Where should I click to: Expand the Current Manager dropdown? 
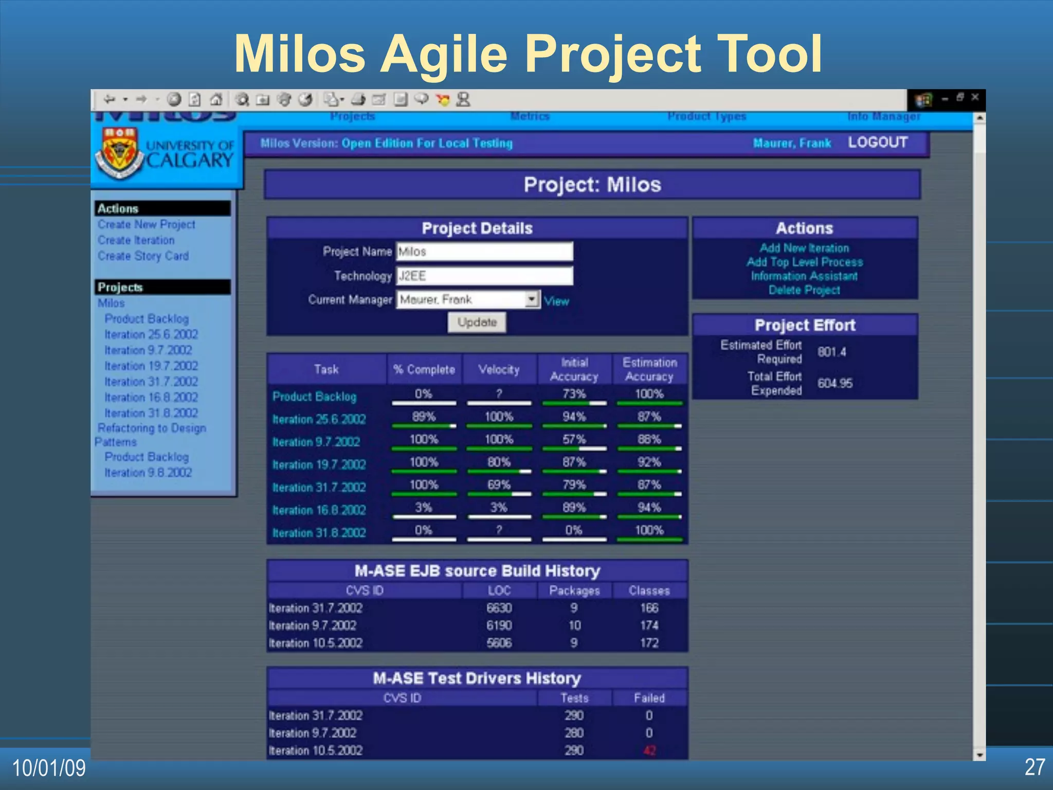(x=532, y=299)
